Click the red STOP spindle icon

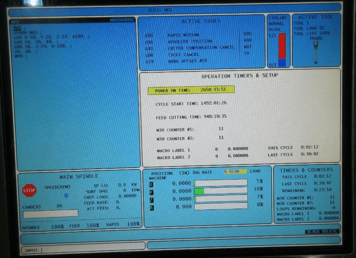(29, 191)
